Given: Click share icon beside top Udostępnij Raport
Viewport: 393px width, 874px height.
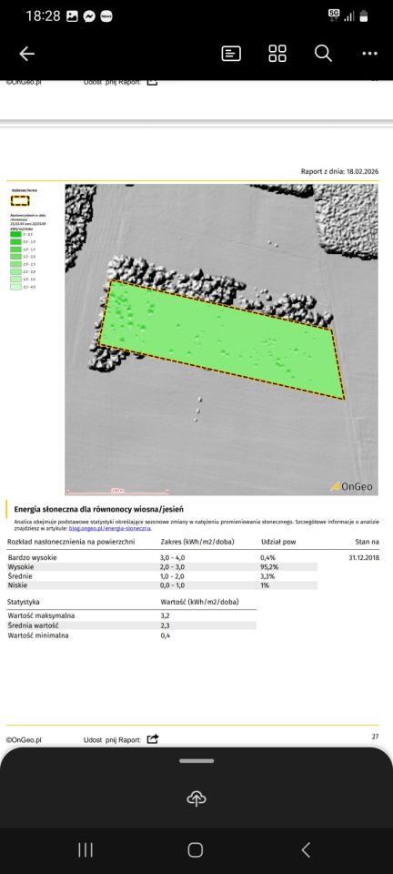Looking at the screenshot, I should pyautogui.click(x=153, y=82).
